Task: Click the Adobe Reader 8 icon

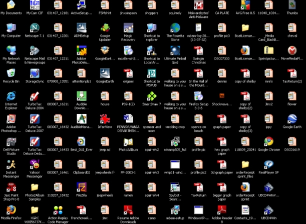Action: (222, 210)
